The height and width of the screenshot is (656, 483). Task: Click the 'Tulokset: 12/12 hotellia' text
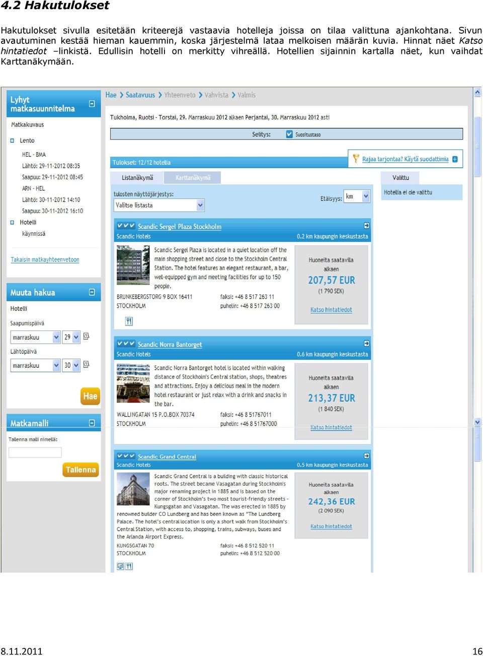(x=141, y=162)
